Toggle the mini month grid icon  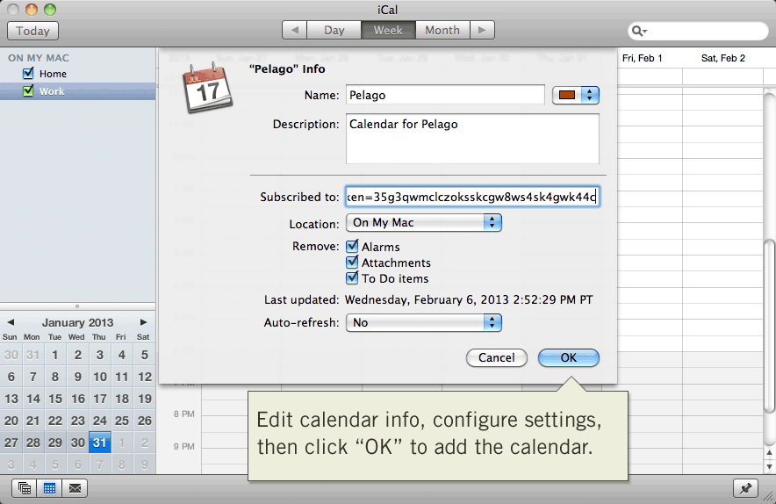(49, 489)
